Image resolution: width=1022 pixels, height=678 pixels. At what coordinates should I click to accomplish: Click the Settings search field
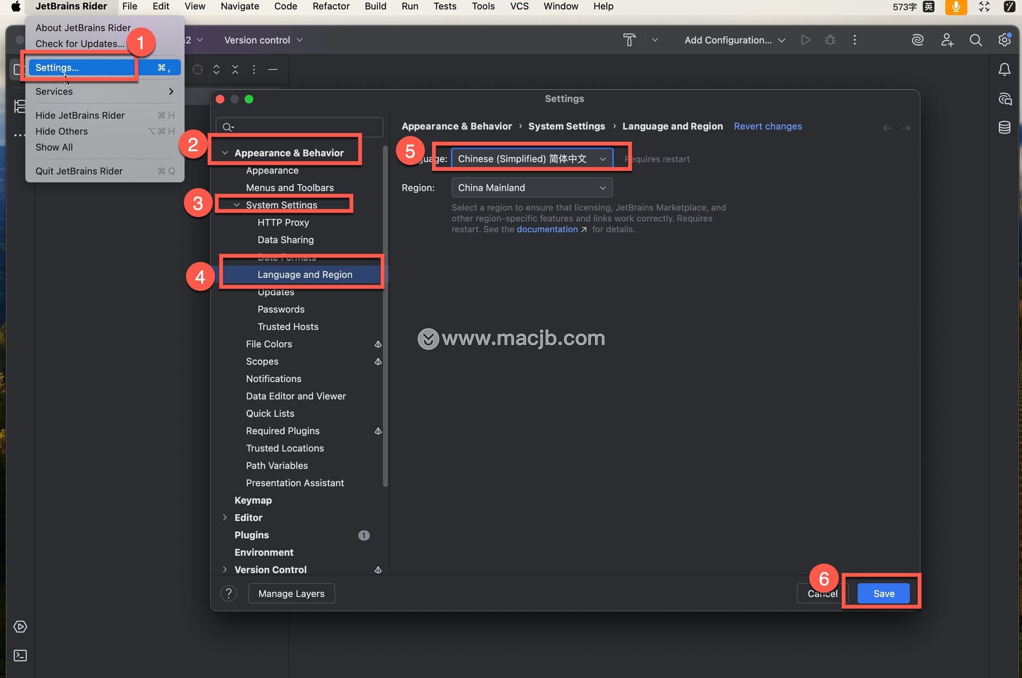[x=300, y=127]
